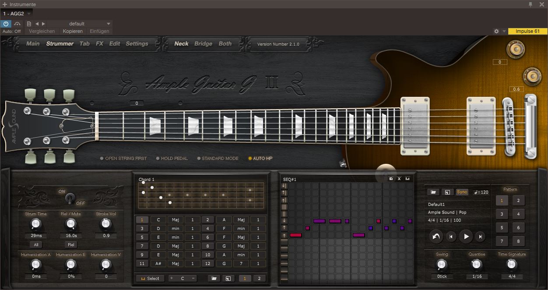
Task: Flip the Strummer ON/OFF switch
Action: pos(70,198)
